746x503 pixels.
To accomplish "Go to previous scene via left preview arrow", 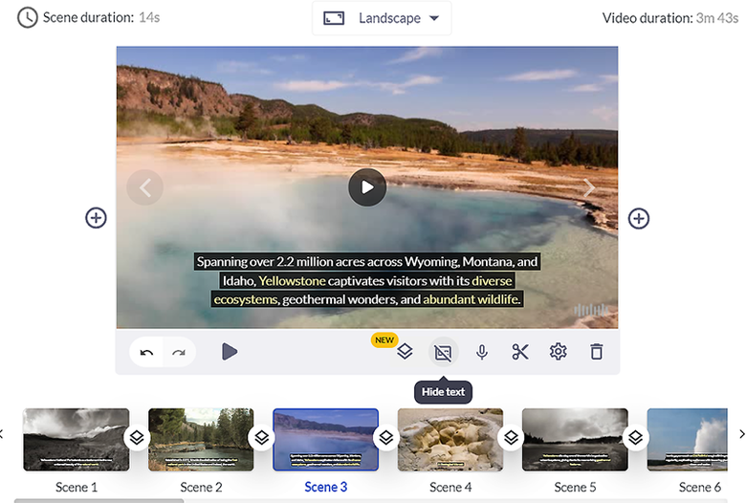I will click(145, 187).
